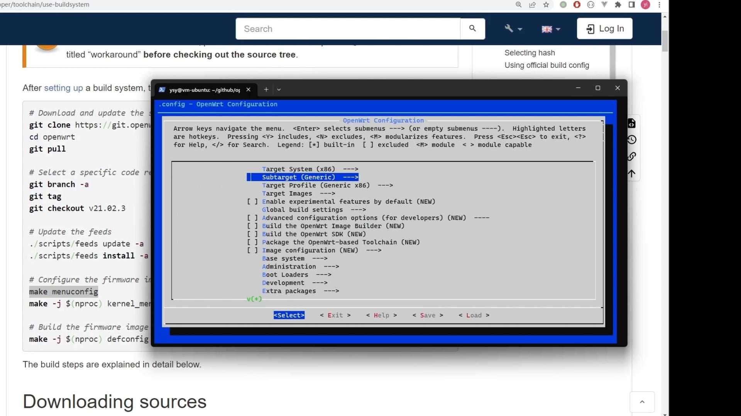
Task: Click the browser zoom magnifier icon
Action: point(518,5)
